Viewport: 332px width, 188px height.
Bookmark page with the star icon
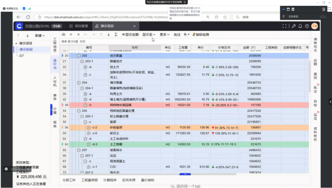click(x=225, y=17)
